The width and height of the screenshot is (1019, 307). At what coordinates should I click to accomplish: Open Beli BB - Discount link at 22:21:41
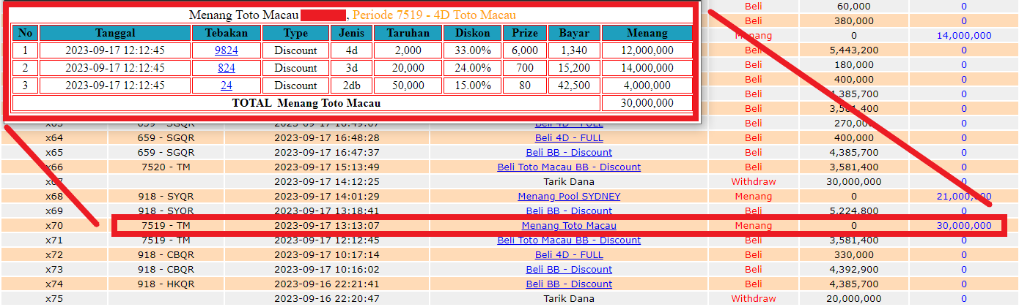coord(569,284)
